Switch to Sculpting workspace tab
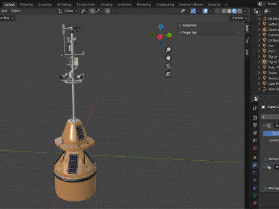 45,5
